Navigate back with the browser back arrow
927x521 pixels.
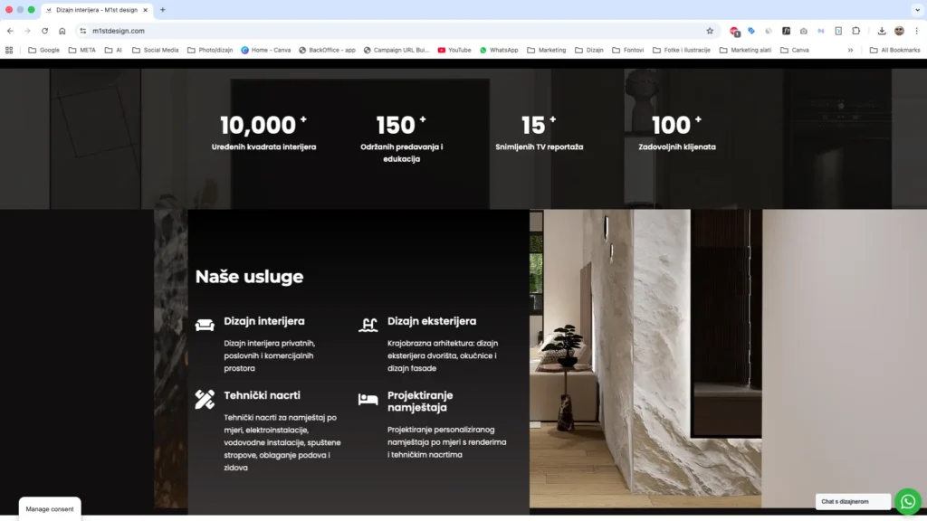[x=9, y=31]
